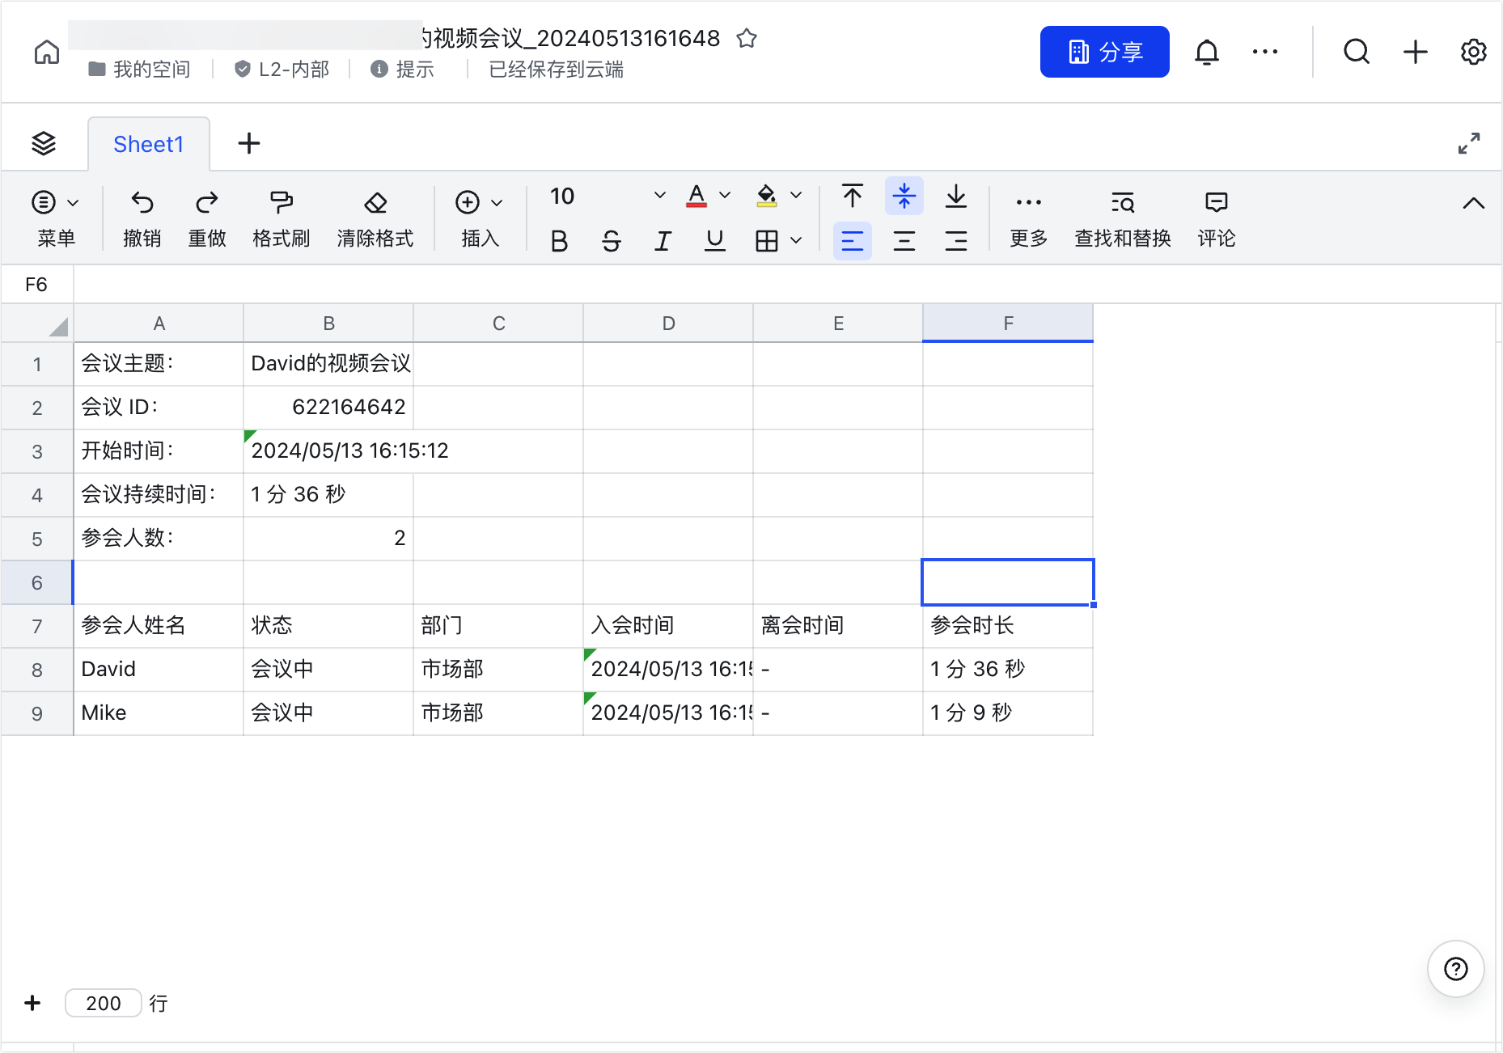The image size is (1503, 1053).
Task: Click the cell reference box F6
Action: [x=37, y=285]
